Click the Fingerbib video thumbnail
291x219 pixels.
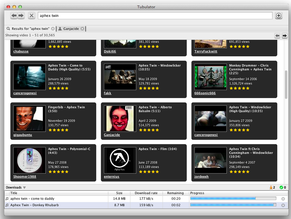tap(29, 119)
